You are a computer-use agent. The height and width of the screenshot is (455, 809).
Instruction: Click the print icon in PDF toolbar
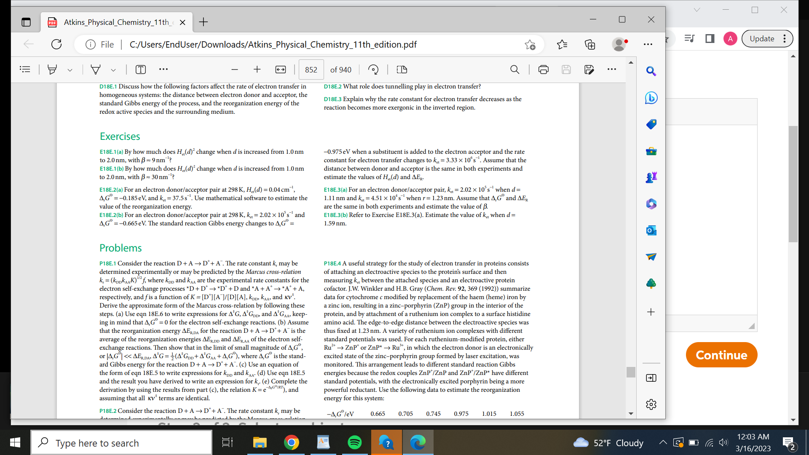click(544, 70)
